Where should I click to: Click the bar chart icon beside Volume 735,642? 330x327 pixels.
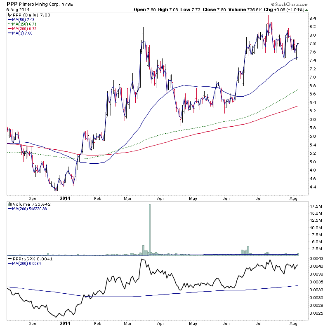coord(9,204)
